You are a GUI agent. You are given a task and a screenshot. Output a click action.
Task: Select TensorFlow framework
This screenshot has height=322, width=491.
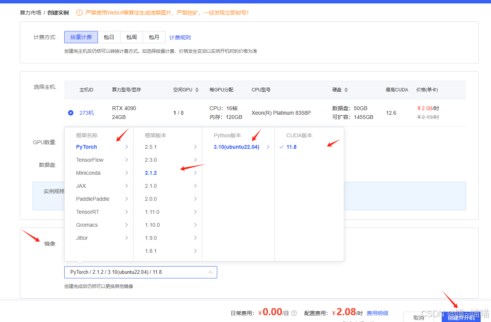90,160
